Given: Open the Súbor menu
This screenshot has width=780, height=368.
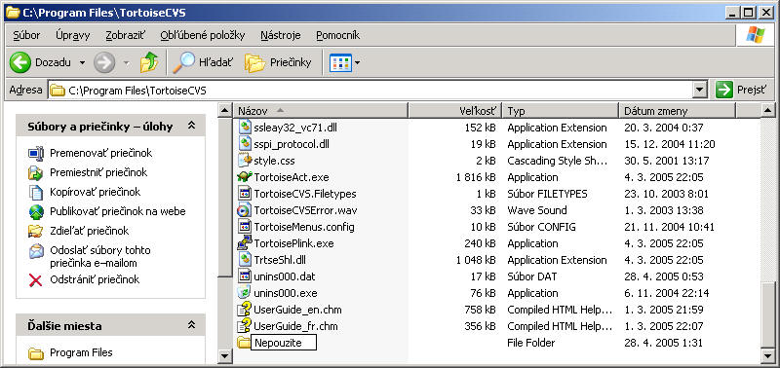Looking at the screenshot, I should (x=26, y=35).
